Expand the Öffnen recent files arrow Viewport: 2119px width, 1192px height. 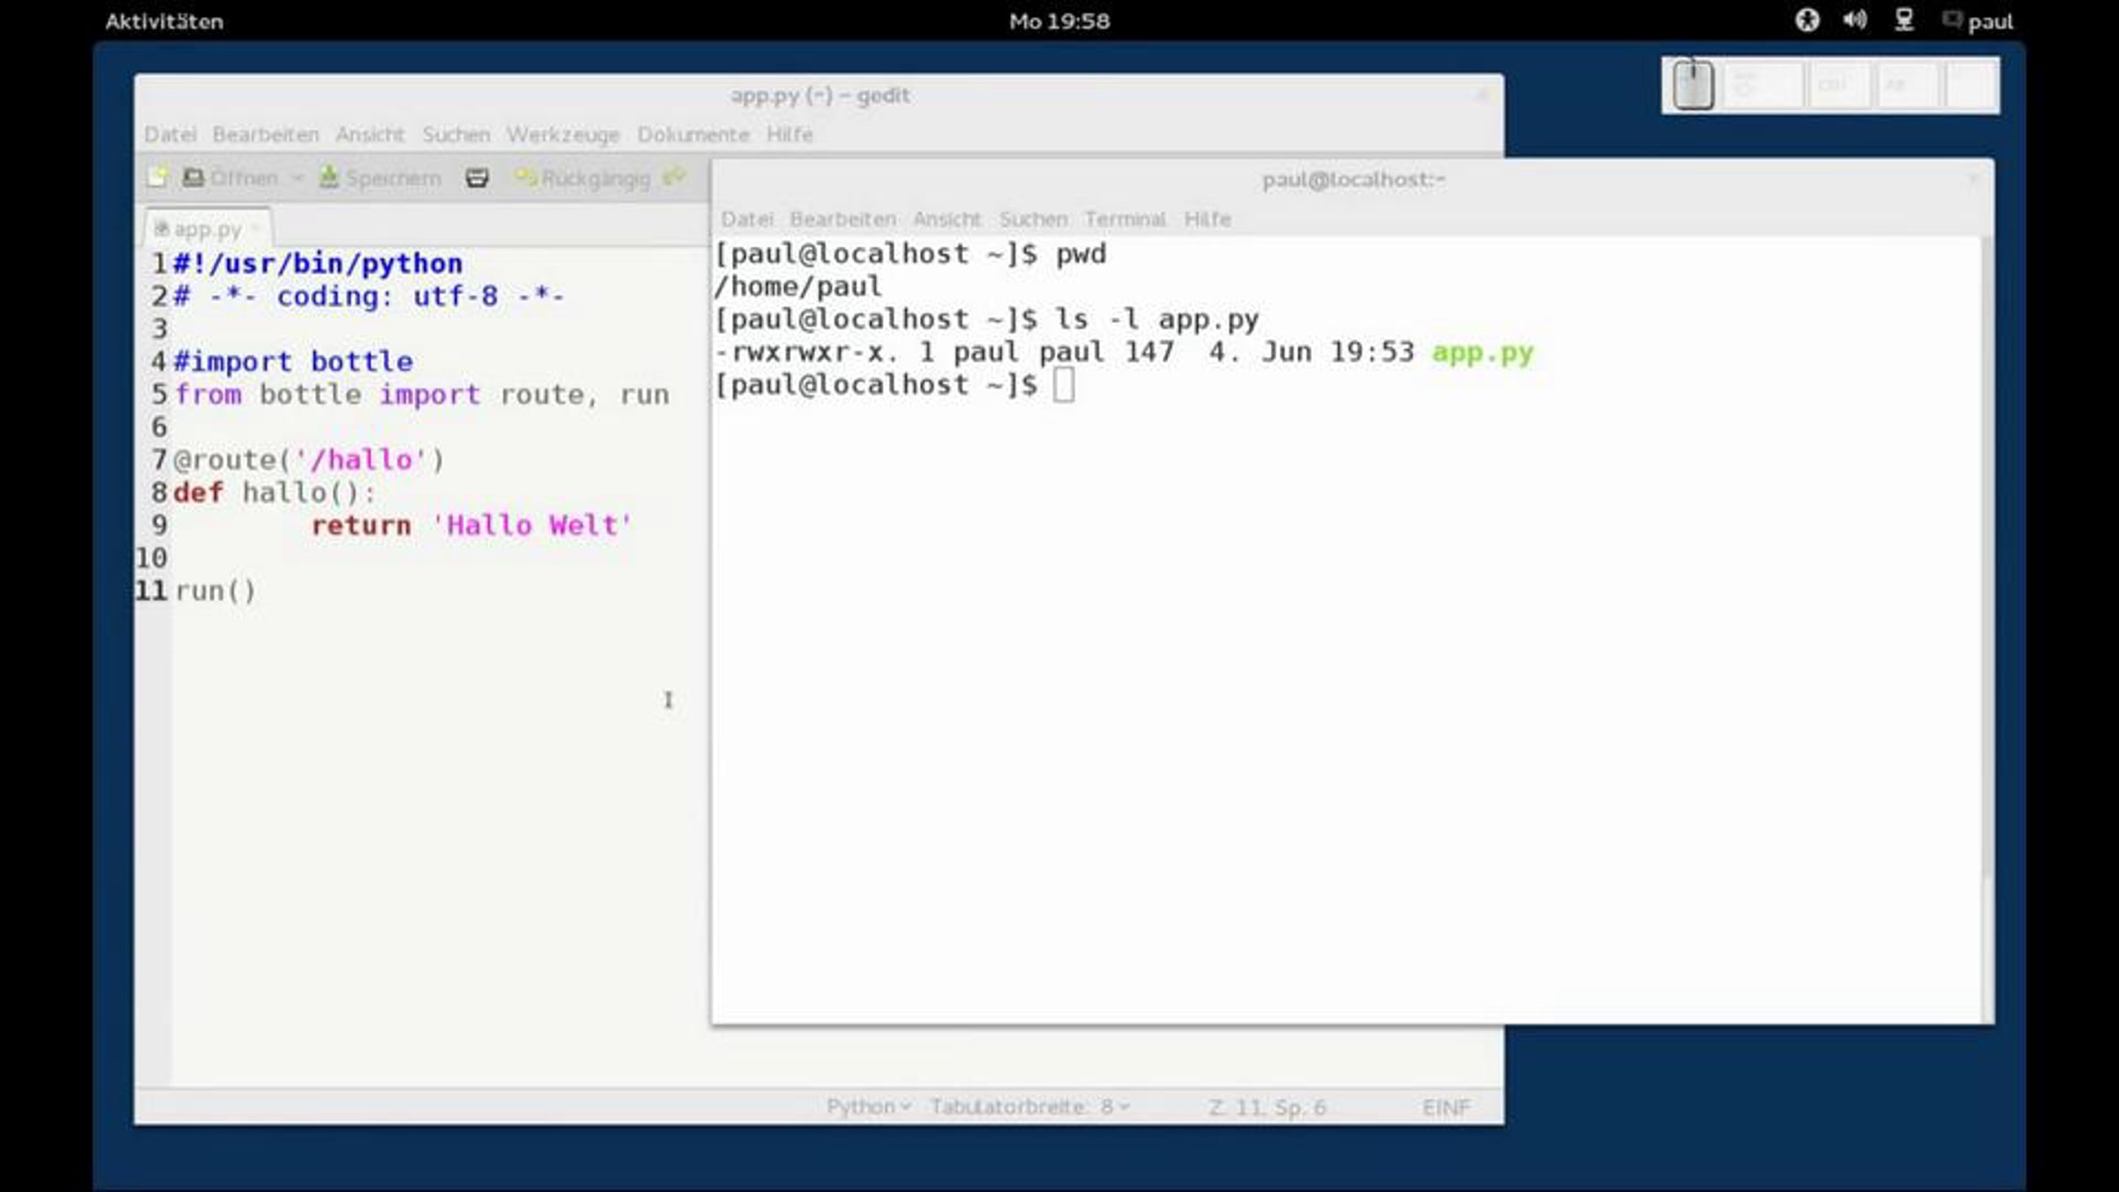(x=298, y=178)
